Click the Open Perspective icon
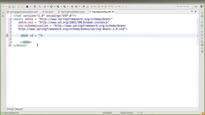 tap(196, 6)
